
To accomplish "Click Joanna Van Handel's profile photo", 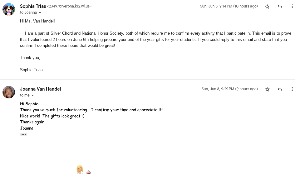I will [9, 92].
